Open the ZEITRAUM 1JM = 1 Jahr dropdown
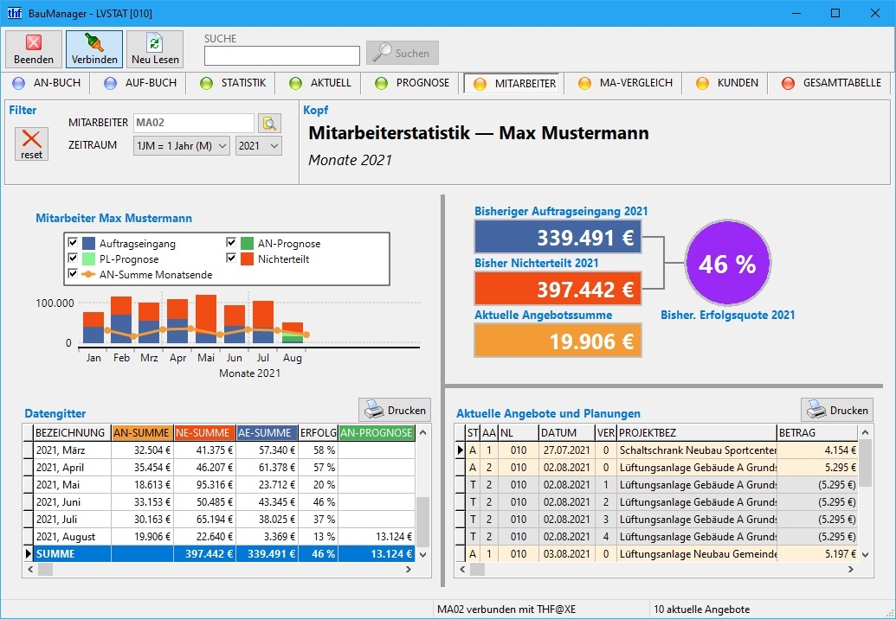 (x=182, y=146)
